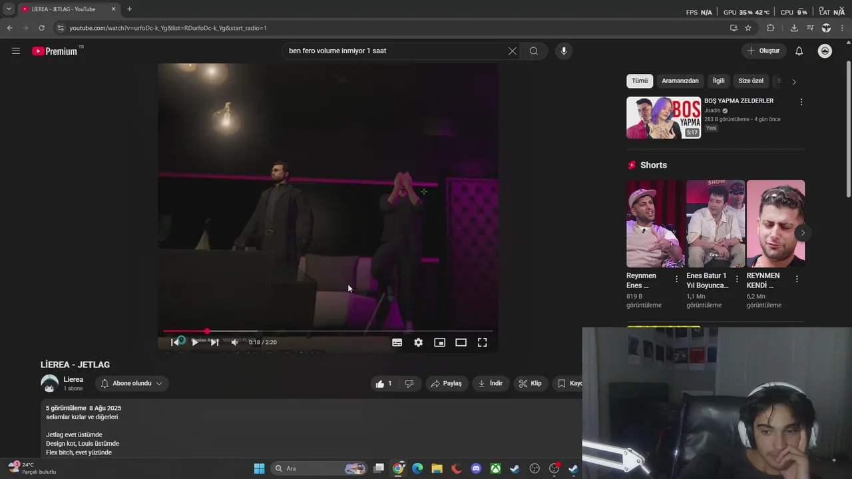Open options for Enes Batur short
Image resolution: width=852 pixels, height=479 pixels.
737,279
